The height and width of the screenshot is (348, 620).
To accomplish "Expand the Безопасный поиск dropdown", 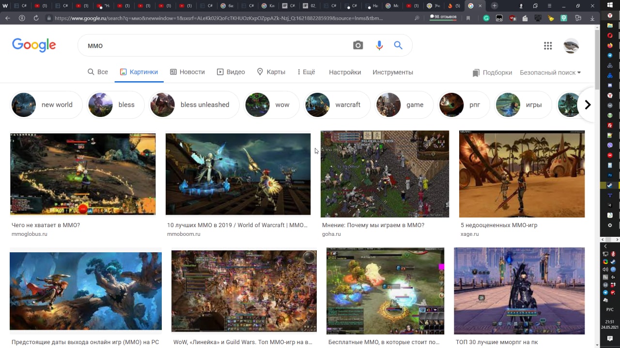I will 550,72.
